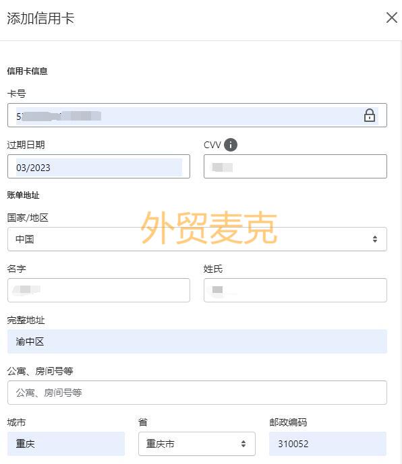The image size is (402, 464).
Task: Click the arrows on the 重庆市 dropdown
Action: point(243,444)
